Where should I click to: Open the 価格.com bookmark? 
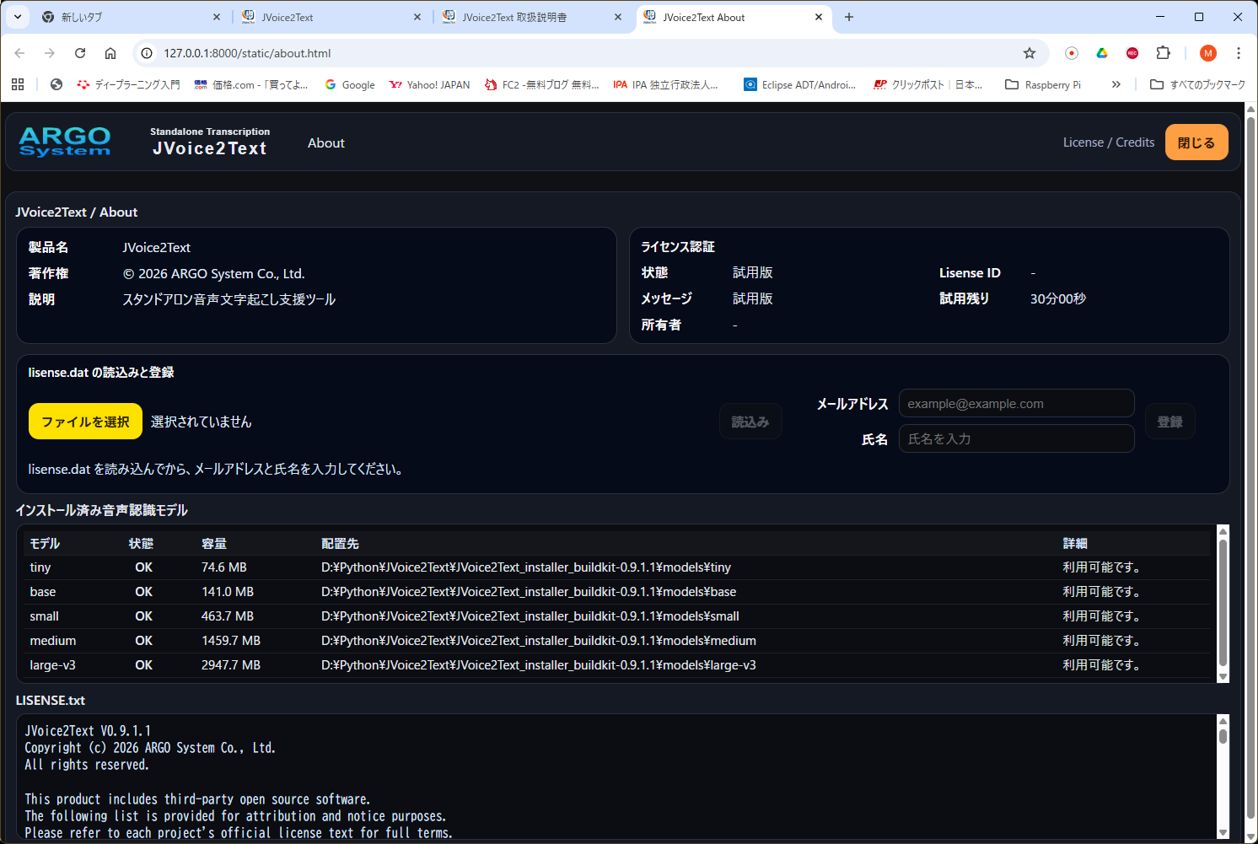(250, 84)
